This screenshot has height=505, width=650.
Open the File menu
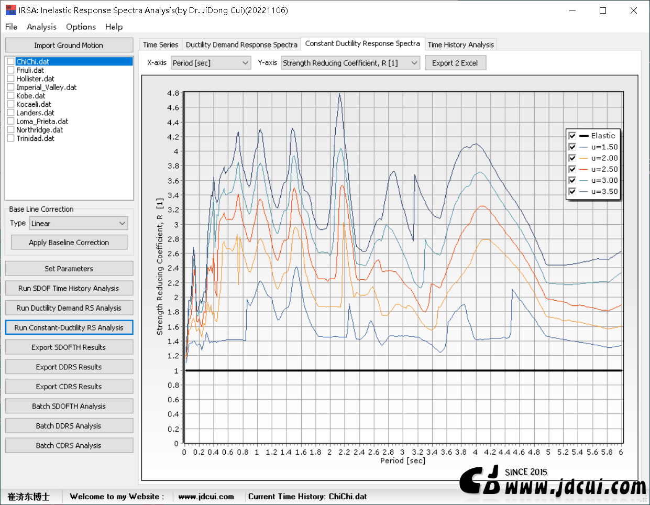coord(11,27)
